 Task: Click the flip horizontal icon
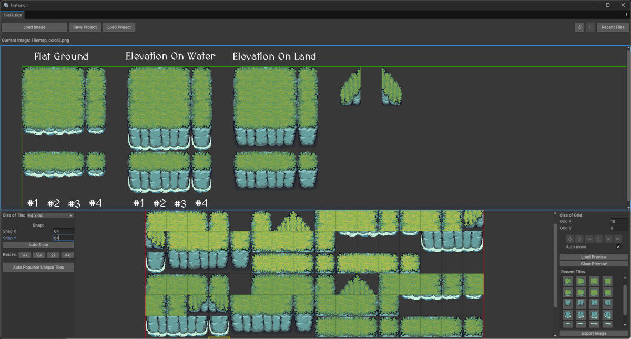589,239
